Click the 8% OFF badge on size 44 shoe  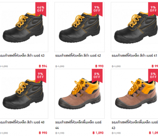97,76
